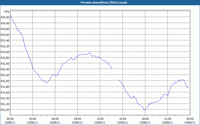Click the 21:00 time label

[x=167, y=119]
